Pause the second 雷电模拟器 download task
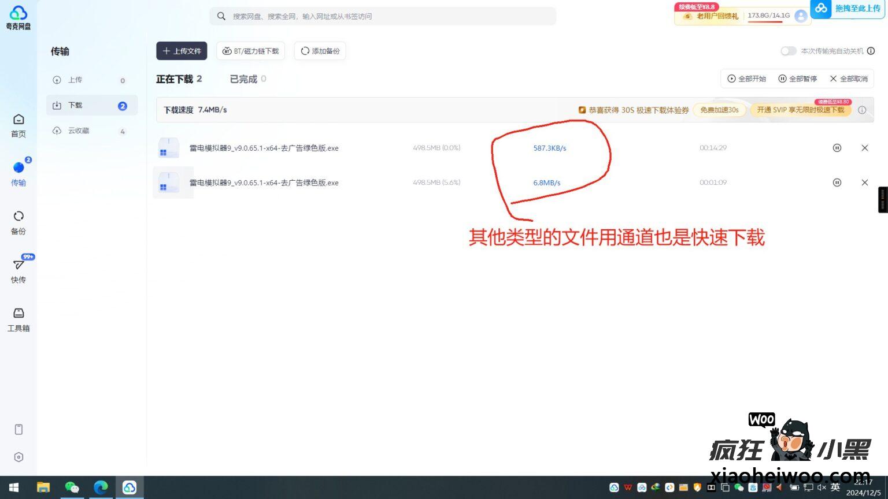888x499 pixels. [837, 183]
